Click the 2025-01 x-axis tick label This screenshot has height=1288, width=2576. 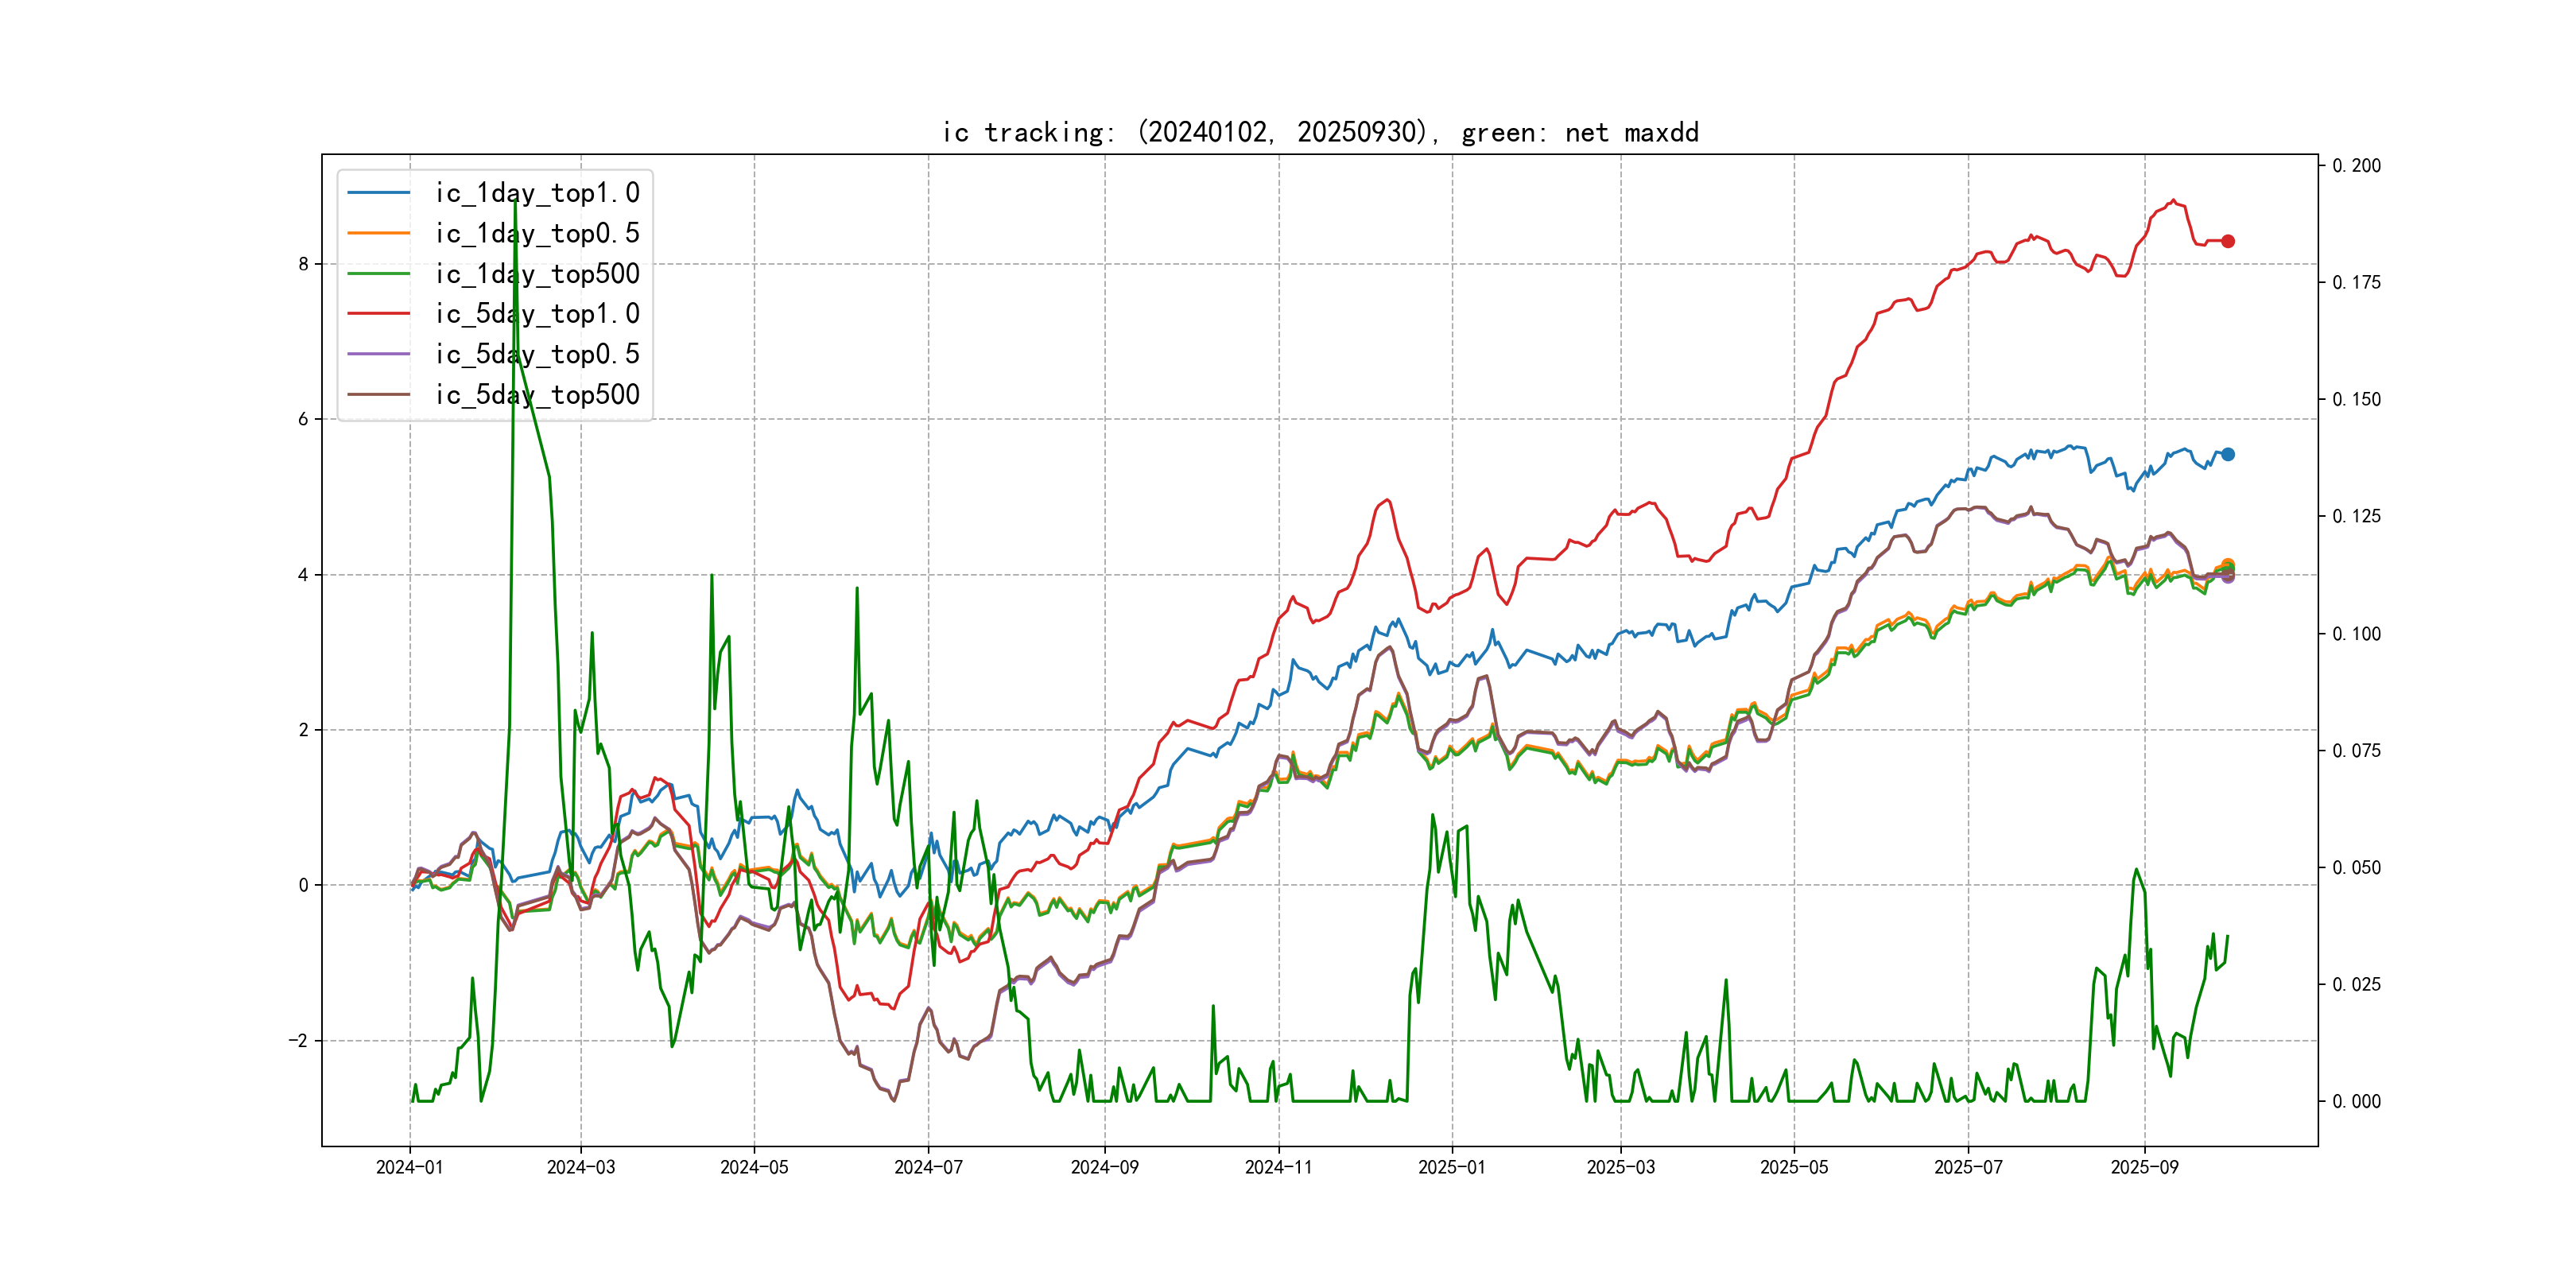point(1452,1167)
